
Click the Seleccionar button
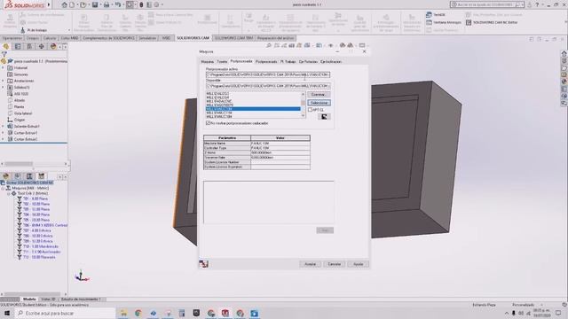[x=319, y=103]
